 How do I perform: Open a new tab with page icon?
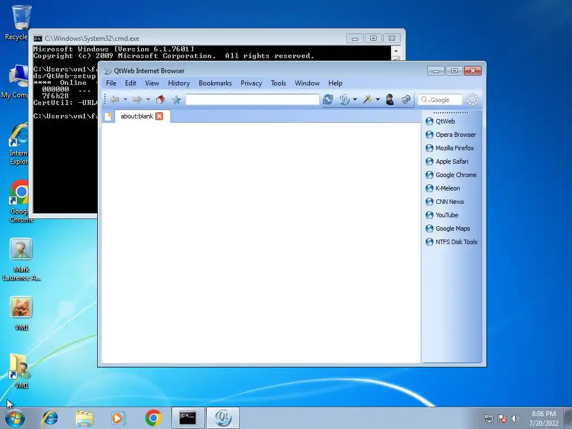[108, 116]
